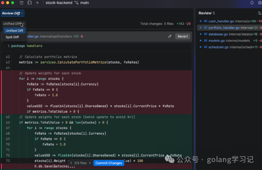Viewport: 262px width, 170px height.
Task: Open the Unified Diff mode dropdown
Action: pos(14,23)
